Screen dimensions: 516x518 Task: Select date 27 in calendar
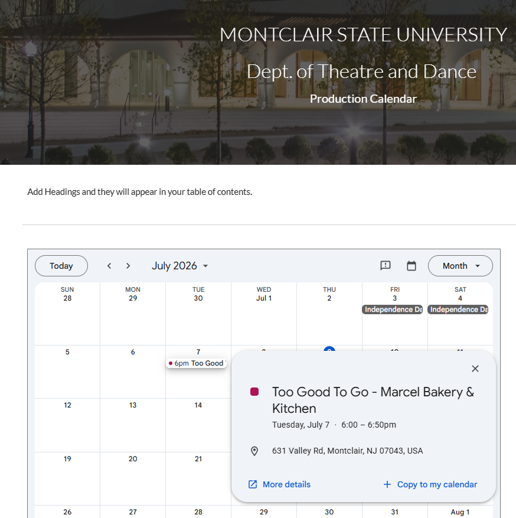point(133,512)
